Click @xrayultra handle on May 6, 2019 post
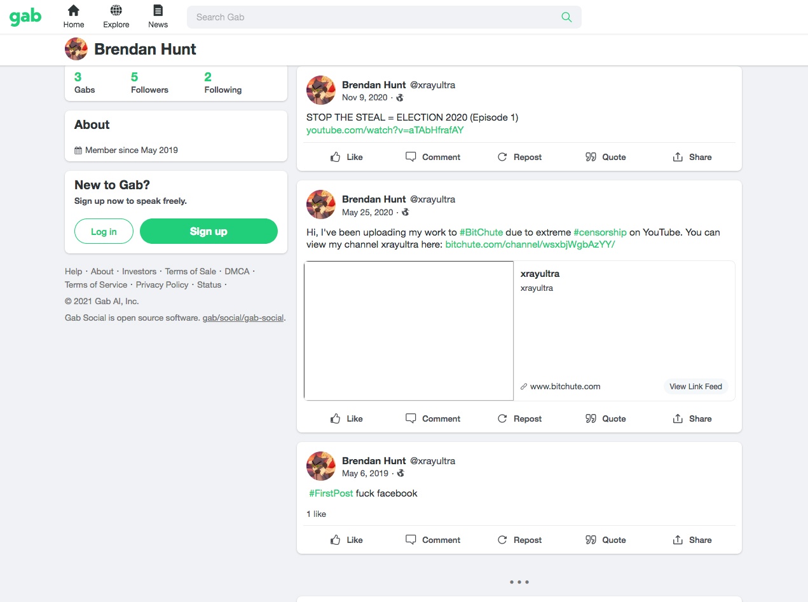The image size is (808, 602). (x=432, y=460)
